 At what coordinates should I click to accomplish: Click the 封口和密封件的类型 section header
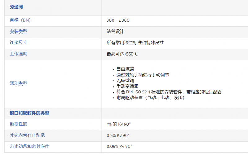[x=29, y=113]
